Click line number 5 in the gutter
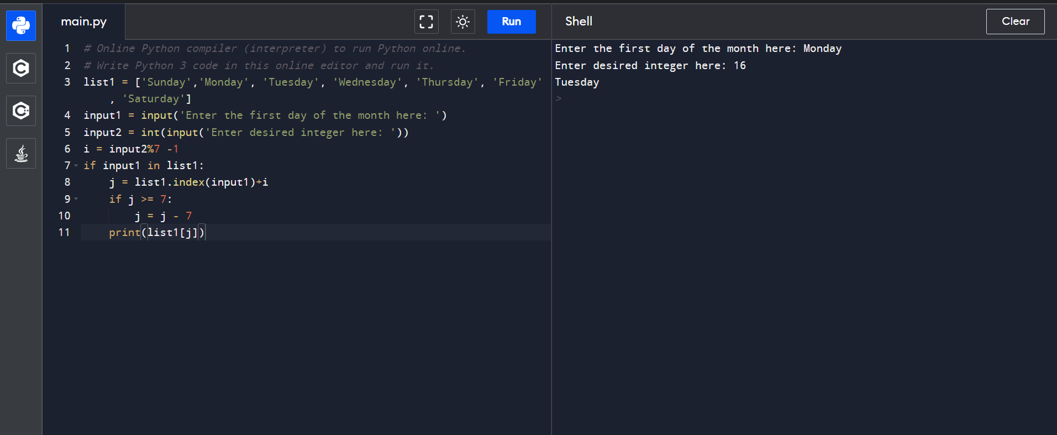Viewport: 1057px width, 435px height. pos(67,133)
